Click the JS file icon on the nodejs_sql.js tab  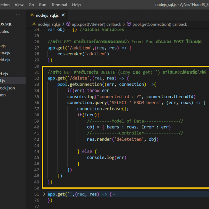32,15
